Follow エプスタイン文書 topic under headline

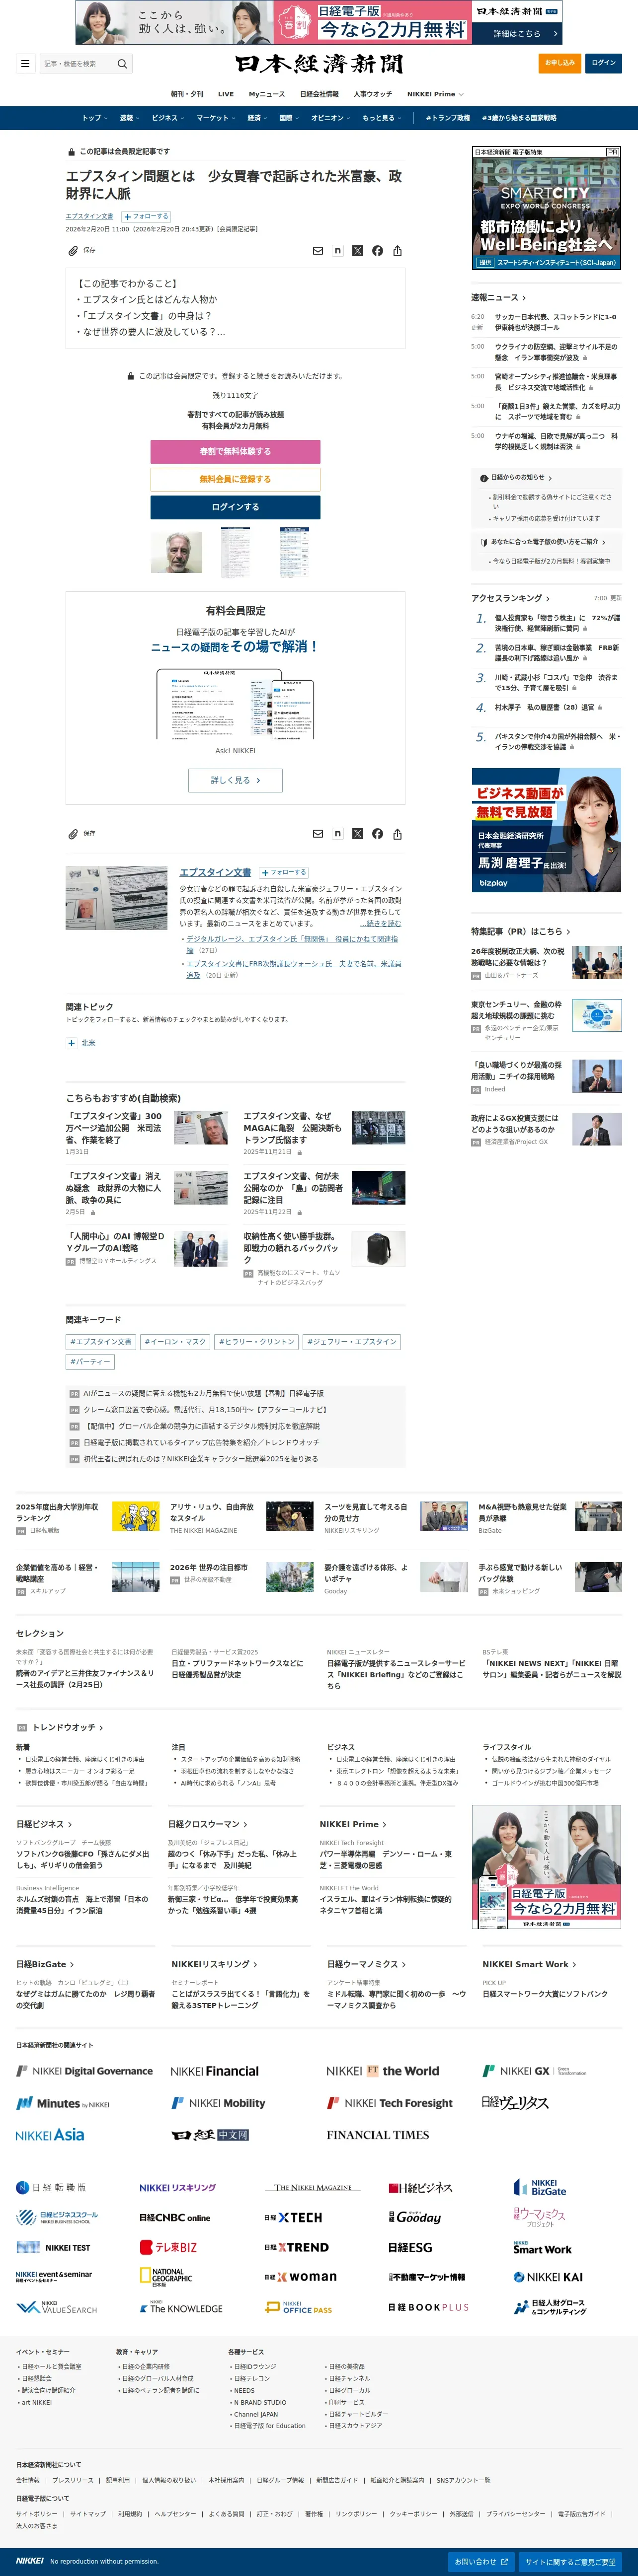147,216
